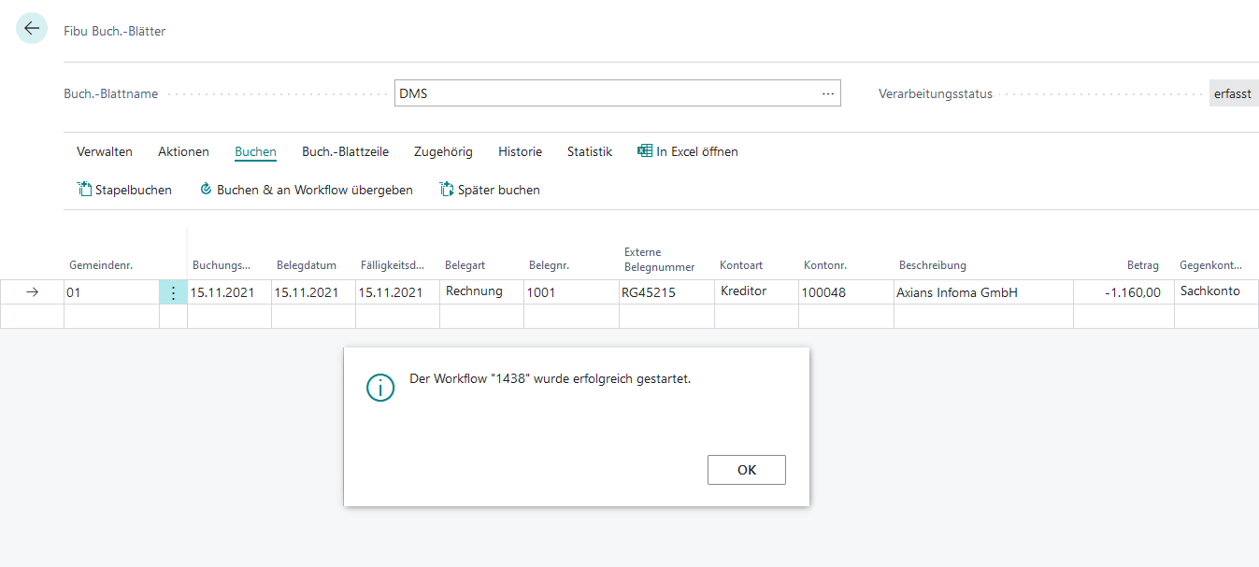The height and width of the screenshot is (567, 1259).
Task: Open the Aktionen menu
Action: 183,151
